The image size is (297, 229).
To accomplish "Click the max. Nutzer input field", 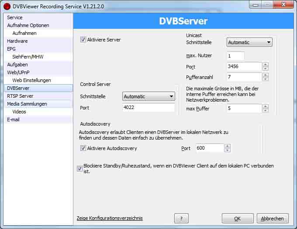I will (235, 56).
